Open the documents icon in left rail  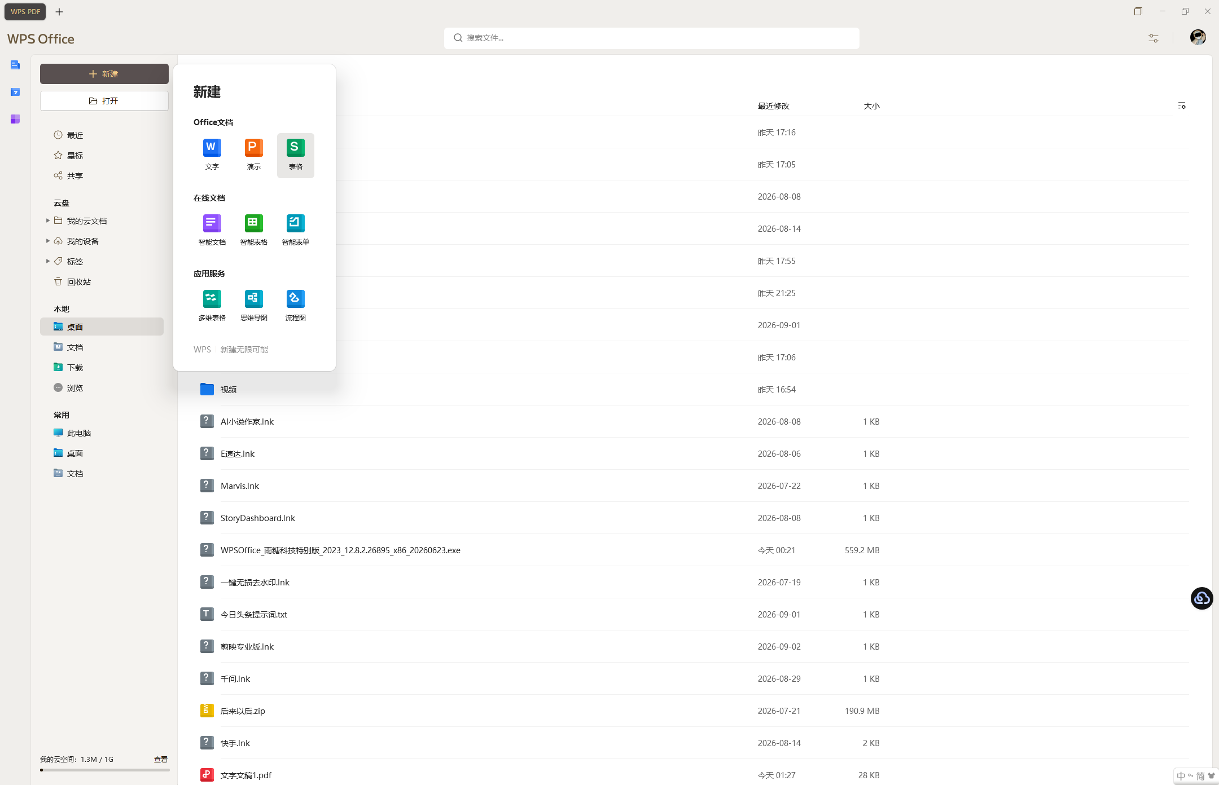[x=15, y=65]
